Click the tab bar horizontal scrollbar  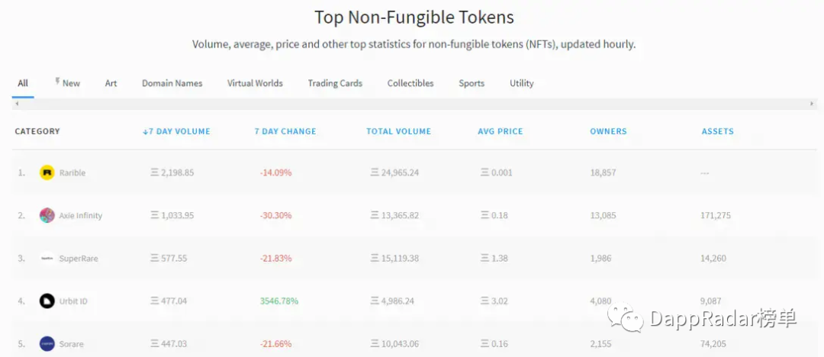(412, 104)
